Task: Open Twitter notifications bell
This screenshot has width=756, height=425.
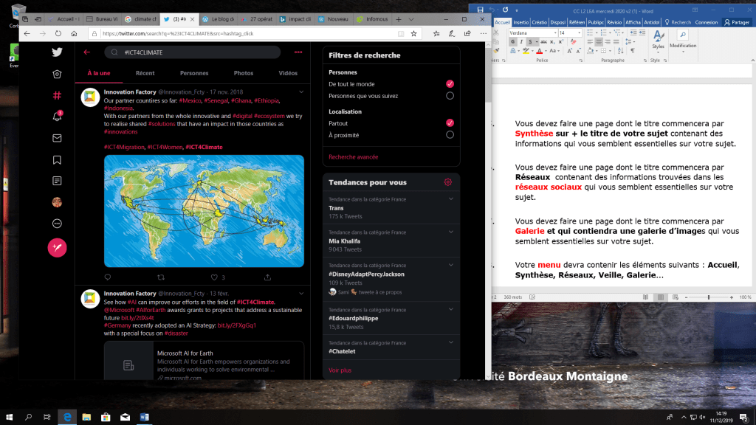Action: [x=57, y=117]
